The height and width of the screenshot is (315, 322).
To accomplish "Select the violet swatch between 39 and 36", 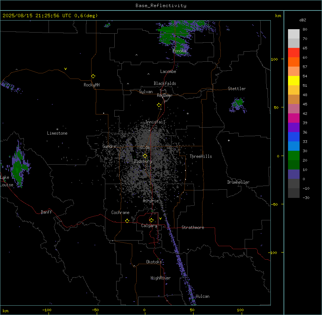I will [294, 128].
